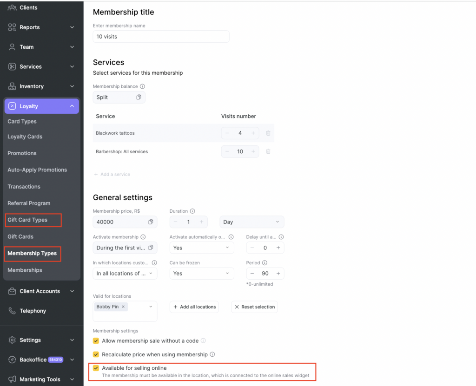Screen dimensions: 476x386
Task: Increase Blackwork tattoos visits with plus
Action: pyautogui.click(x=253, y=133)
